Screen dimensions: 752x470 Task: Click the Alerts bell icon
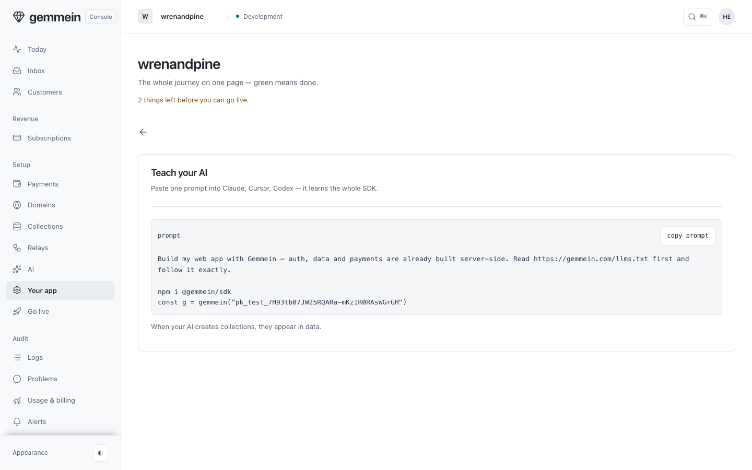coord(17,421)
